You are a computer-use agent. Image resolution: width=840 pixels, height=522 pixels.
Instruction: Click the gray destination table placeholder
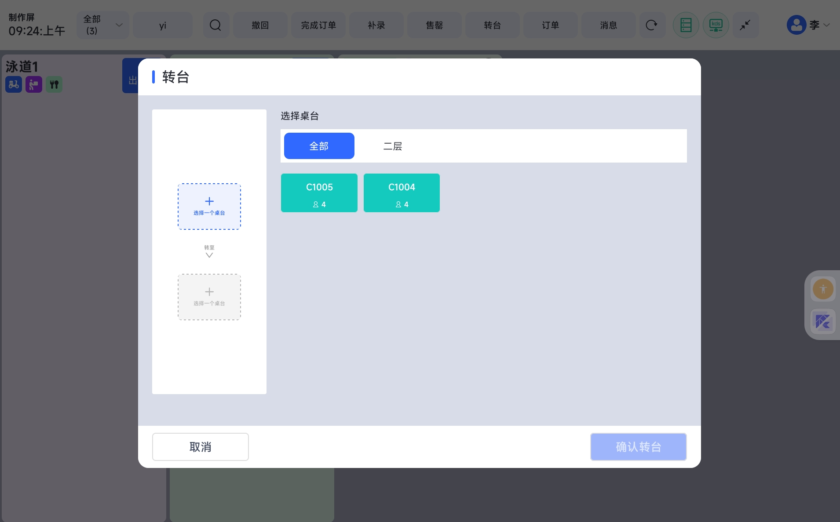point(209,297)
